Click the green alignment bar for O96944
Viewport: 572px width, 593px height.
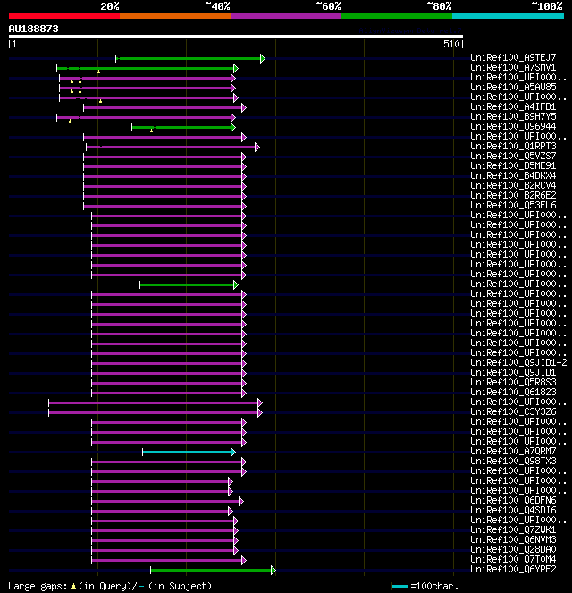click(181, 127)
